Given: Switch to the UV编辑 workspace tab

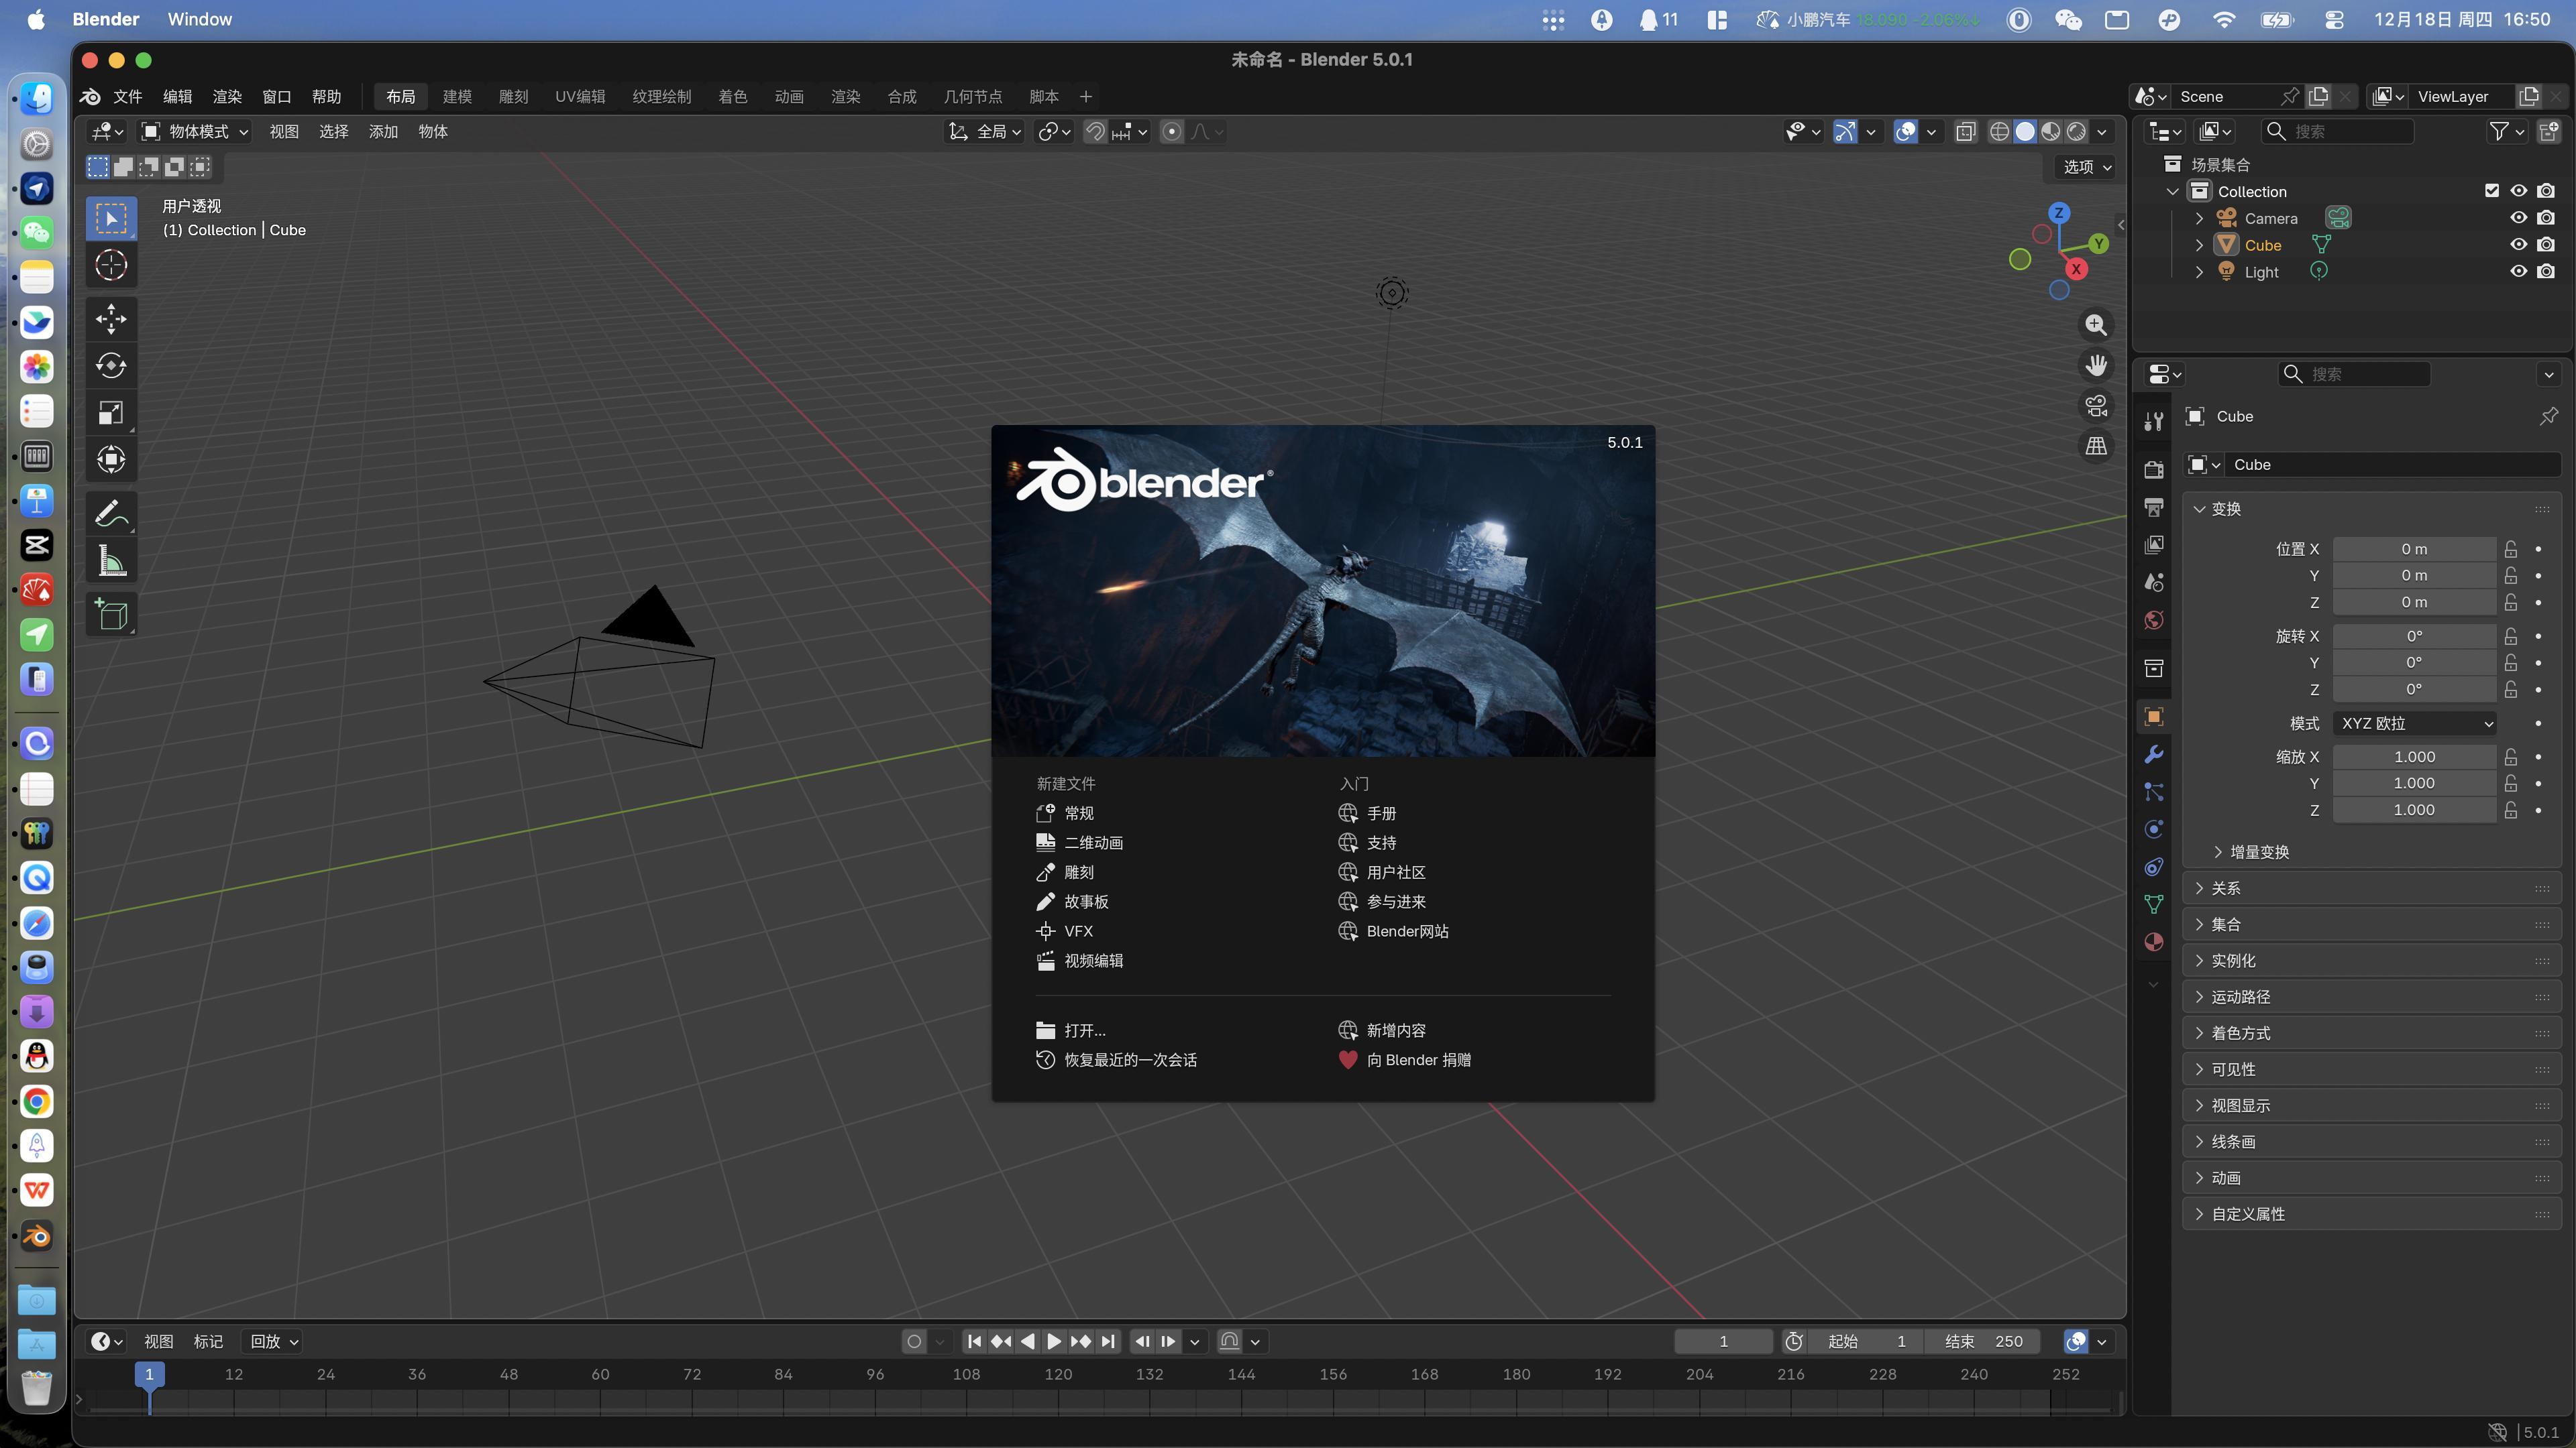Looking at the screenshot, I should [x=580, y=97].
